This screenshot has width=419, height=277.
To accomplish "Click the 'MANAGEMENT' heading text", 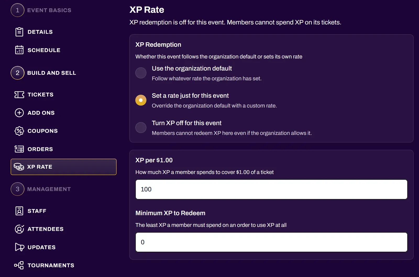I will click(49, 189).
